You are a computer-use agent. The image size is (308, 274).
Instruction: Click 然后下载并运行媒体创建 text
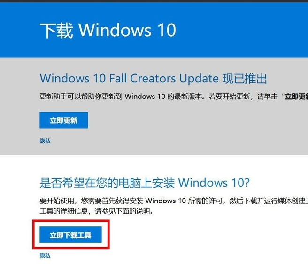[267, 201]
